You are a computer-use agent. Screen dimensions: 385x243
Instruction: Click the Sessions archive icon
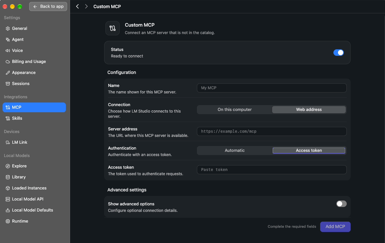[x=8, y=84]
